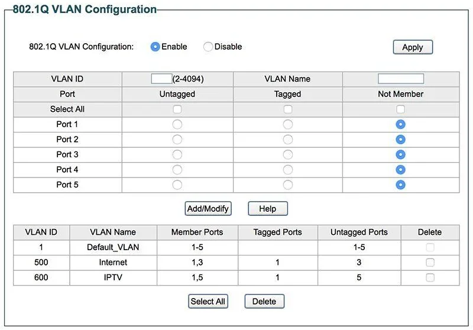Check Select All Untagged checkbox

click(177, 109)
